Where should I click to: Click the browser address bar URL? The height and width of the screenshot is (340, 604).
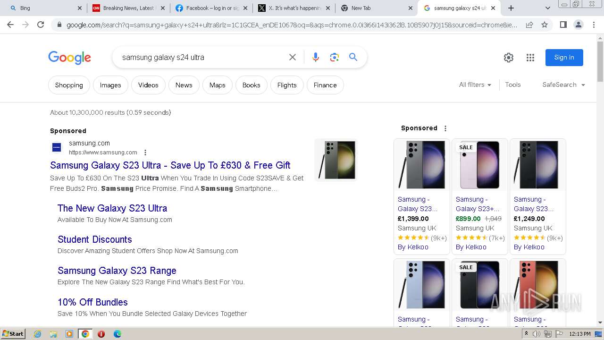tap(292, 25)
